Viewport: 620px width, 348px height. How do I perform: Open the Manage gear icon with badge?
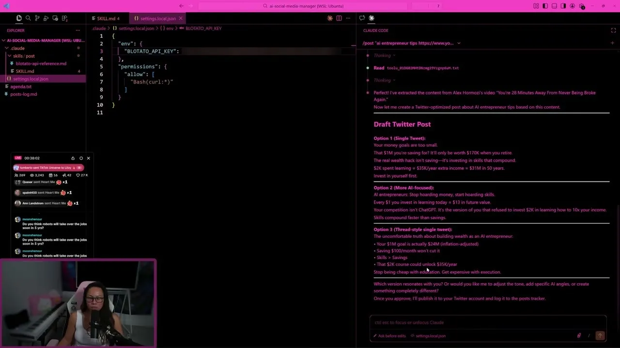click(582, 6)
